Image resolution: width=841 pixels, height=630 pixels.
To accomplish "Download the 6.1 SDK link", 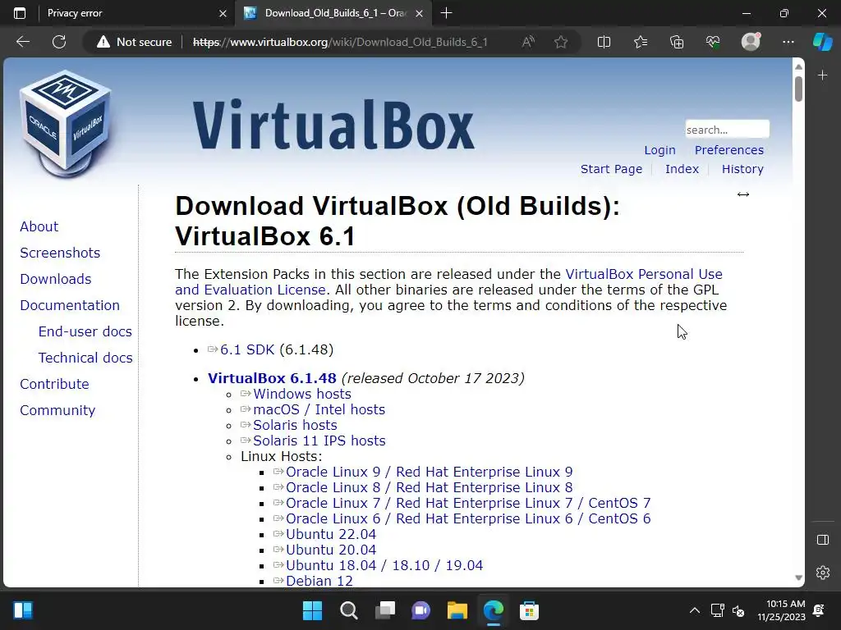I will click(247, 349).
